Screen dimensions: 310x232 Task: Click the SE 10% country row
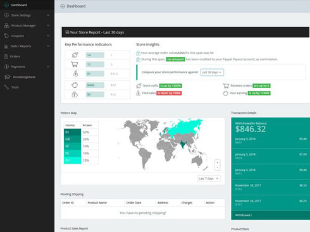tap(81, 146)
